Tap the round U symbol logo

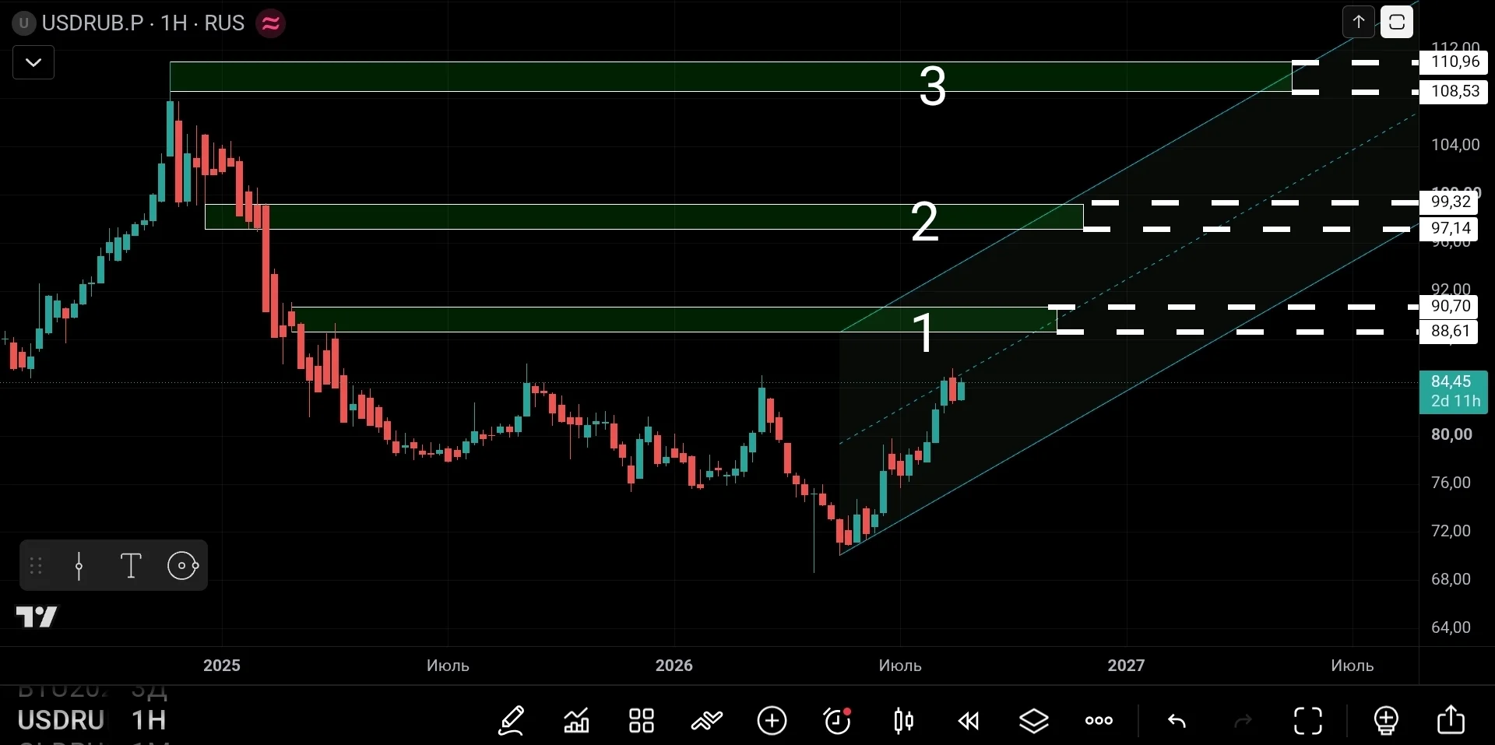(x=23, y=23)
